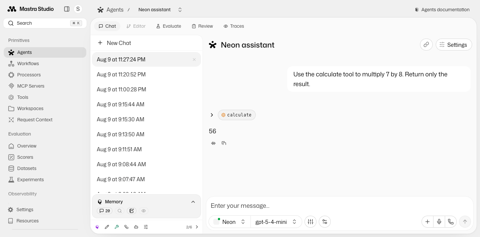Open chat Aug 9 at 11:20:52 PM

pyautogui.click(x=146, y=75)
